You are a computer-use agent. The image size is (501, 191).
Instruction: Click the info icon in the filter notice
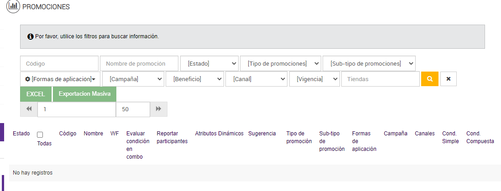tap(31, 36)
